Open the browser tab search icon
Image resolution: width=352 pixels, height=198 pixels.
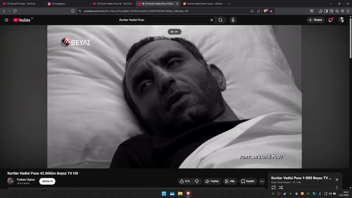pos(312,11)
